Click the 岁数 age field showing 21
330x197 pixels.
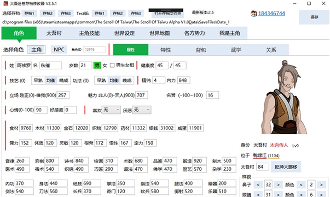(86, 65)
